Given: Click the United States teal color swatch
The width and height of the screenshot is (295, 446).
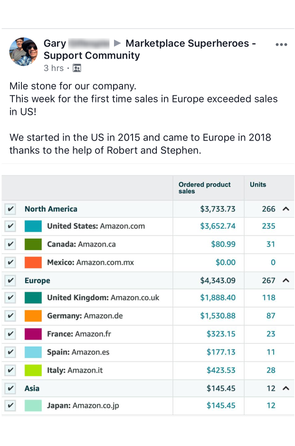Looking at the screenshot, I should pyautogui.click(x=33, y=226).
